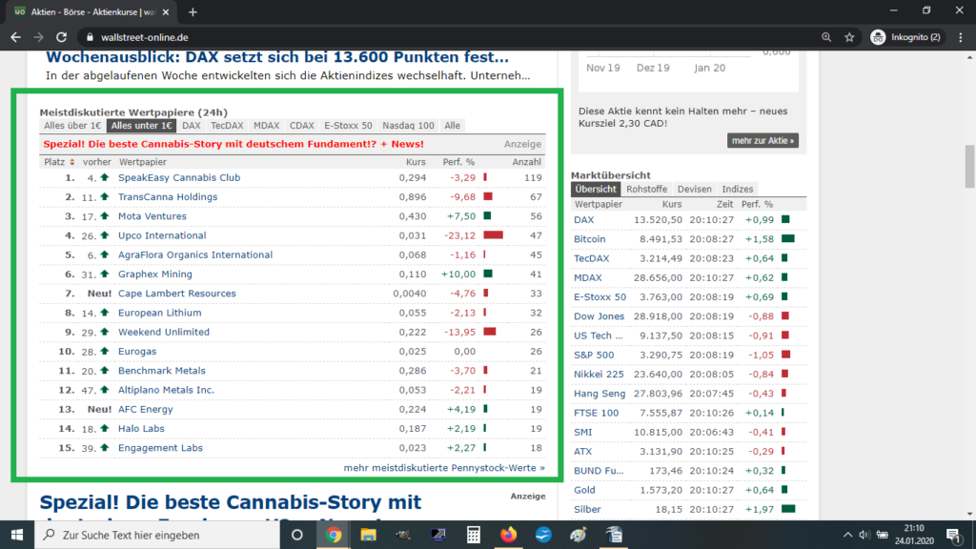Viewport: 976px width, 549px height.
Task: Switch to Firefox on the taskbar
Action: 508,535
